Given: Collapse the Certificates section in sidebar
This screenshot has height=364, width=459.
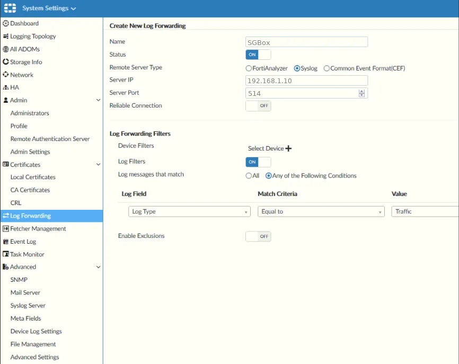Looking at the screenshot, I should pyautogui.click(x=98, y=165).
